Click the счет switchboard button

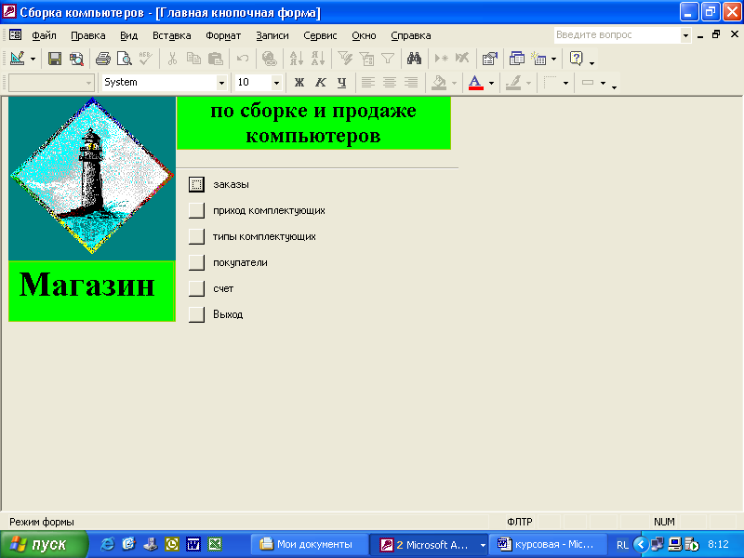(x=196, y=288)
